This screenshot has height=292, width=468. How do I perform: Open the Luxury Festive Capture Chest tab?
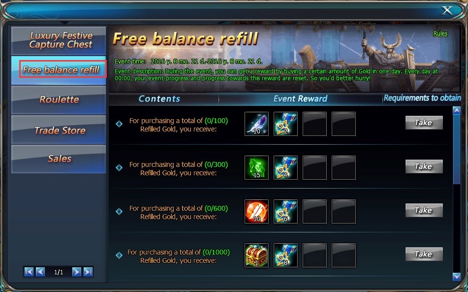pos(59,40)
